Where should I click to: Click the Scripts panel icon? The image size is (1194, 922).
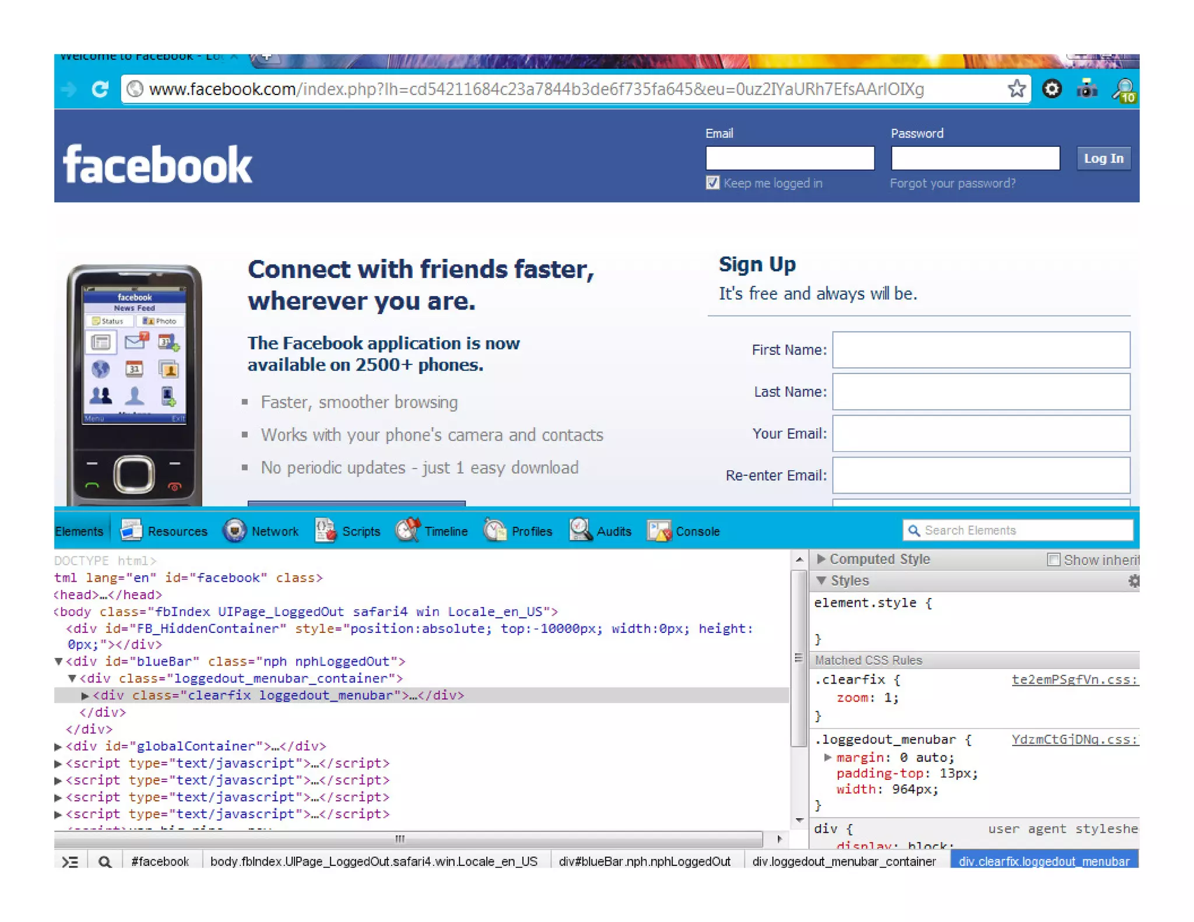tap(325, 530)
